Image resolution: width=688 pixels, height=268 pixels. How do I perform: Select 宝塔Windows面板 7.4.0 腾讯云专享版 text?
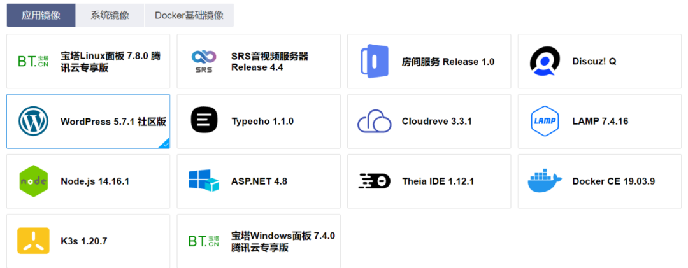point(283,242)
